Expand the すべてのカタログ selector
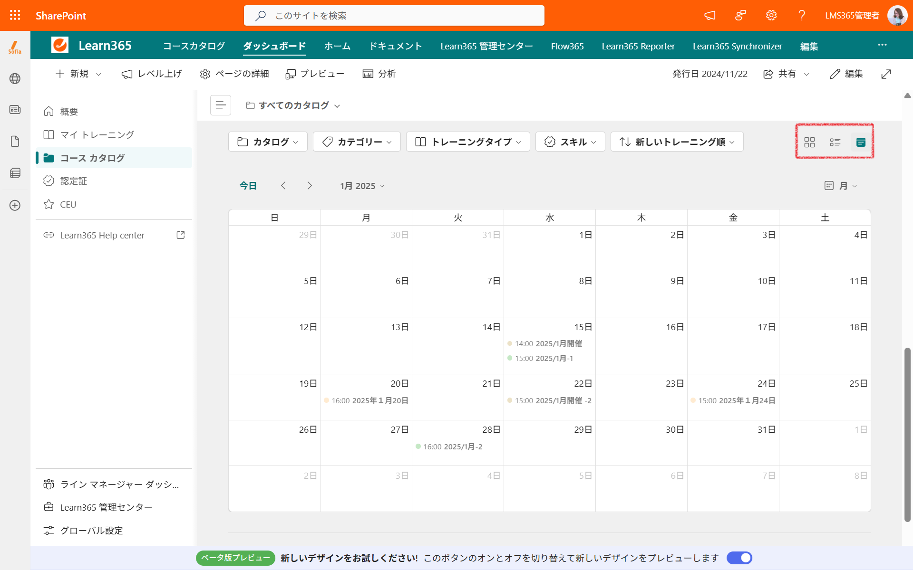 tap(293, 105)
